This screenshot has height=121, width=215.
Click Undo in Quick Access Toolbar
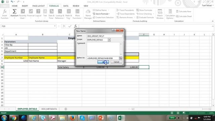coord(12,2)
